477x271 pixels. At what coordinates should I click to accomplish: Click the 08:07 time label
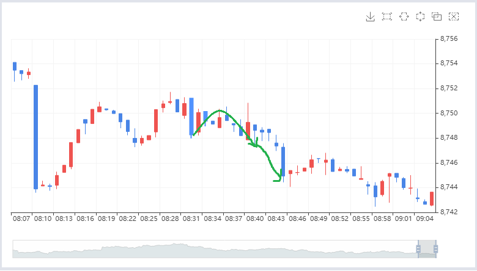(x=21, y=219)
